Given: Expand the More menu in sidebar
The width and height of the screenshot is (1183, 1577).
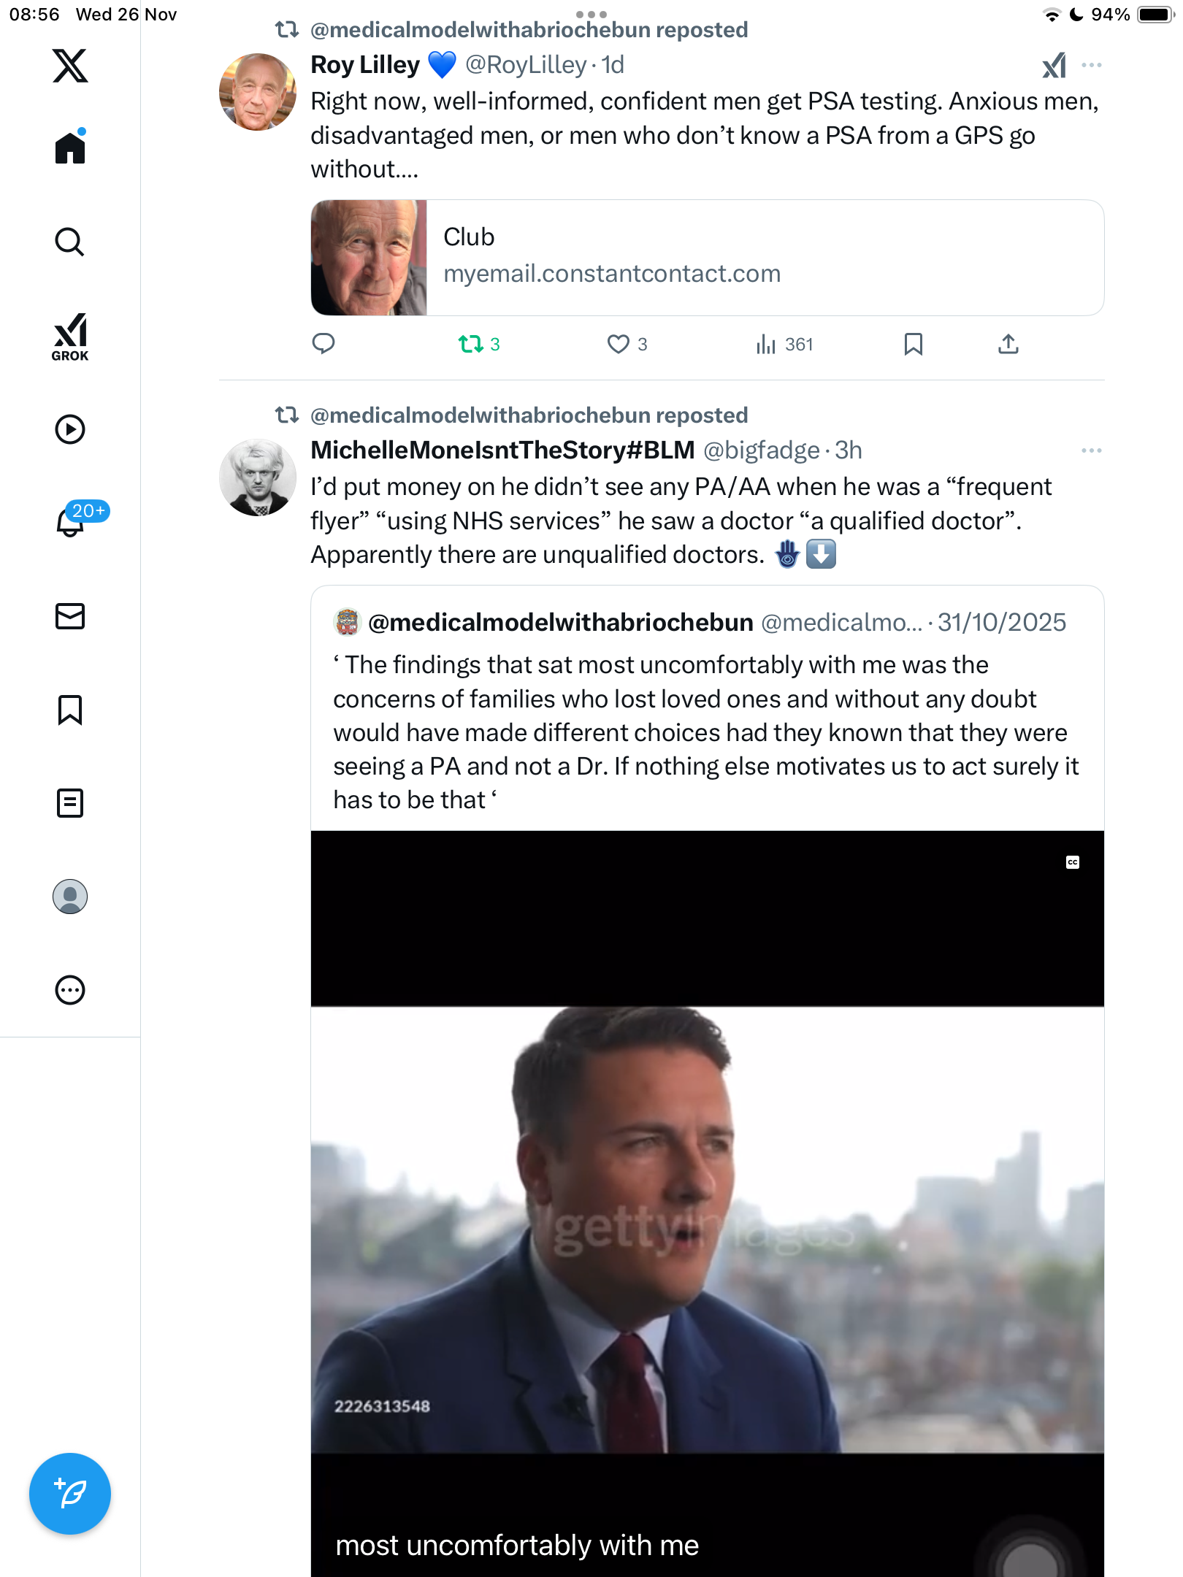Looking at the screenshot, I should [x=70, y=990].
